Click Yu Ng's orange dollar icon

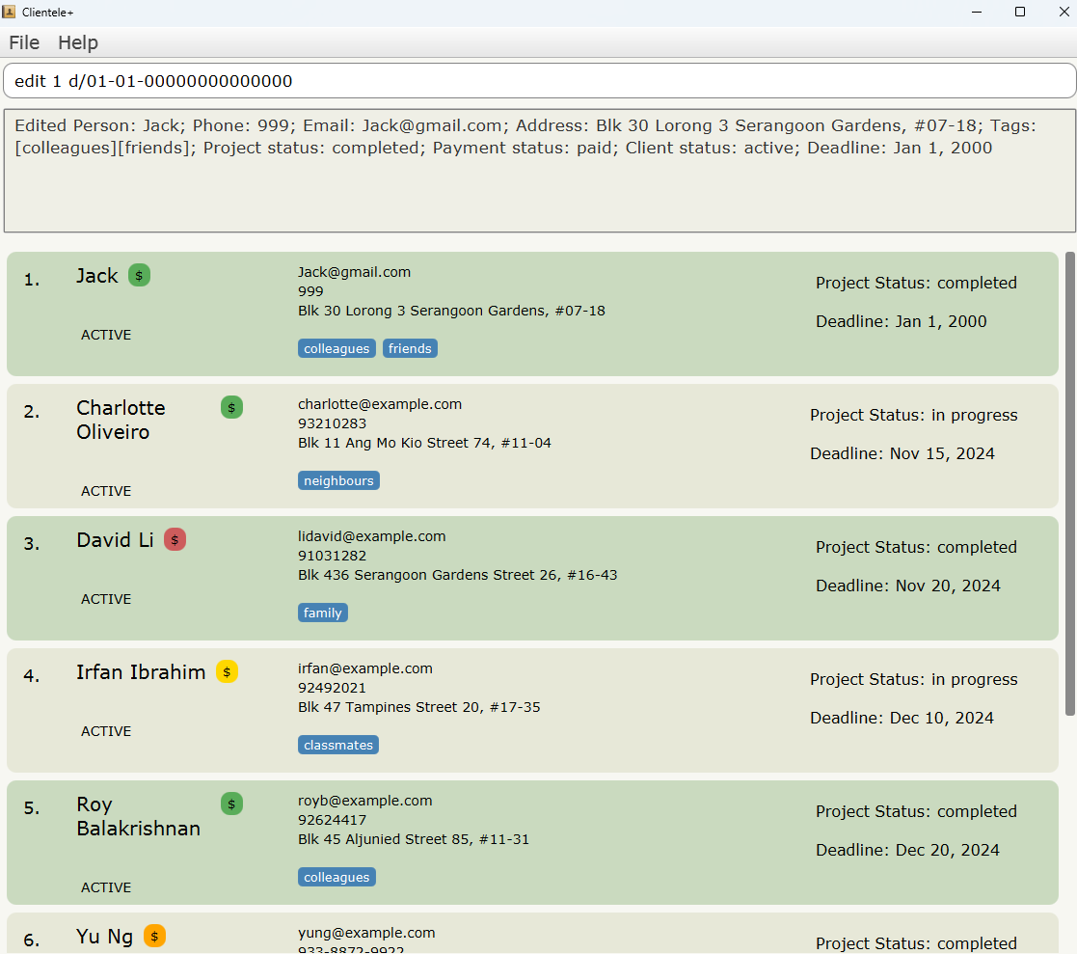[x=154, y=936]
